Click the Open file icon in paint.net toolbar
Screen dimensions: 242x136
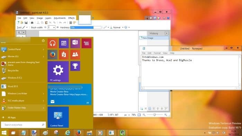point(22,23)
